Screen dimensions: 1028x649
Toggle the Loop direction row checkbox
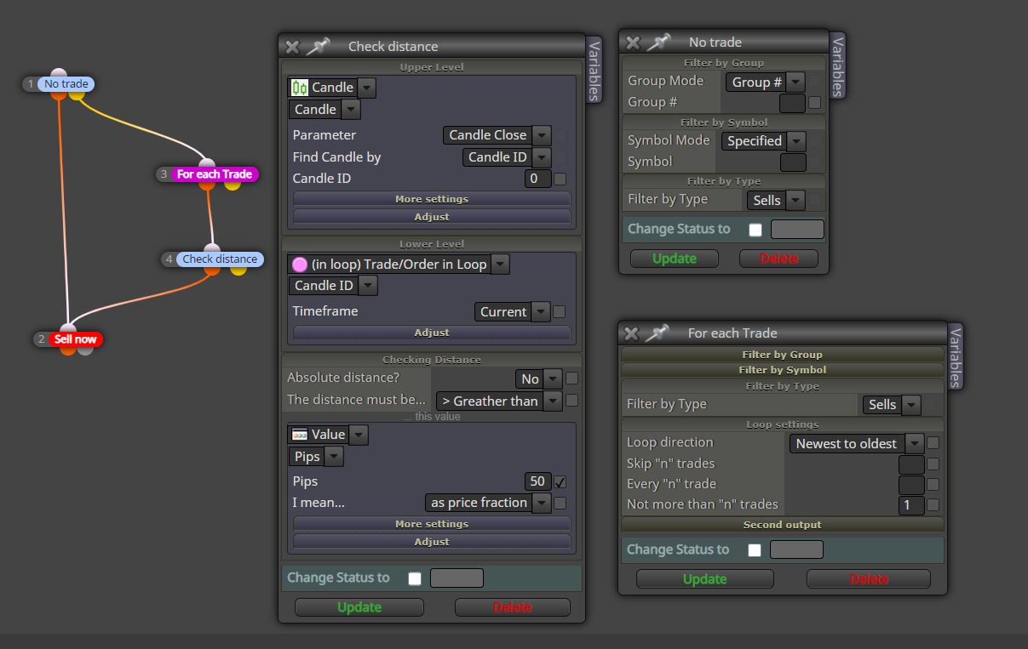click(933, 443)
